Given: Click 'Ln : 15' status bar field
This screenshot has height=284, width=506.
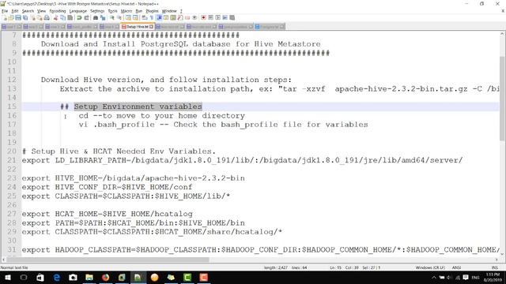Looking at the screenshot, I should 335,267.
